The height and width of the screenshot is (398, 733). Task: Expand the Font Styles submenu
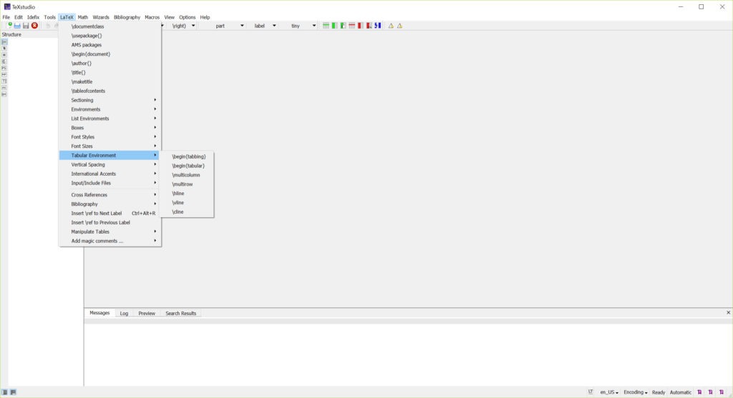110,136
